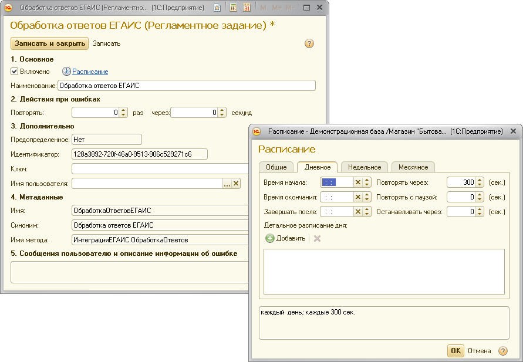
Task: Click the Имя метода field
Action: (x=160, y=239)
